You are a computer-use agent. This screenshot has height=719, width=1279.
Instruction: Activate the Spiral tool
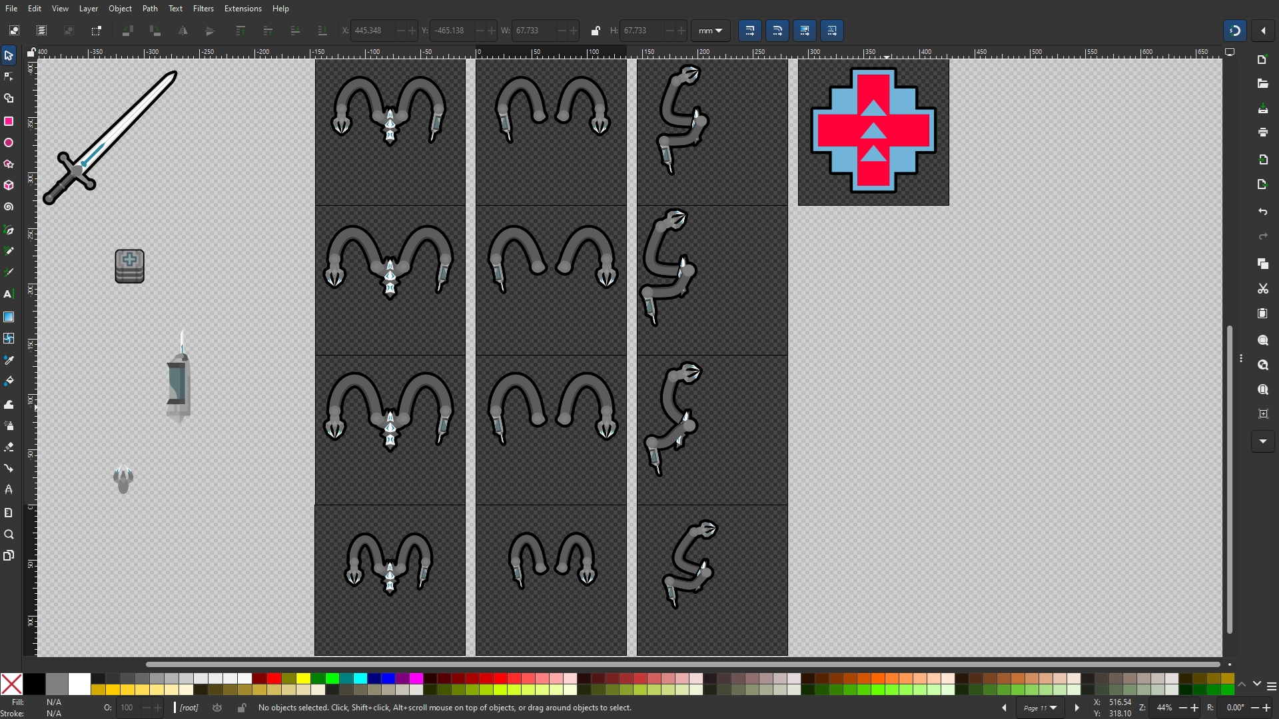pos(9,207)
